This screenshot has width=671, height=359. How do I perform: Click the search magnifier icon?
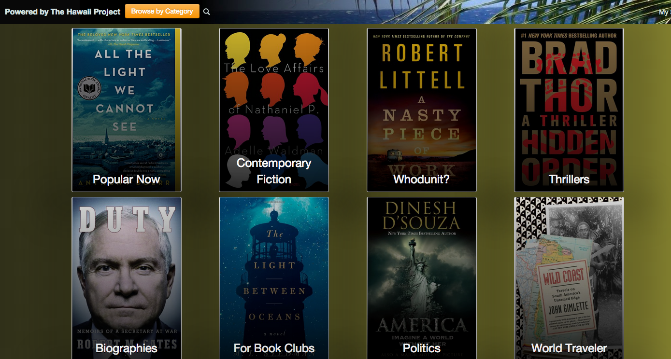(207, 12)
